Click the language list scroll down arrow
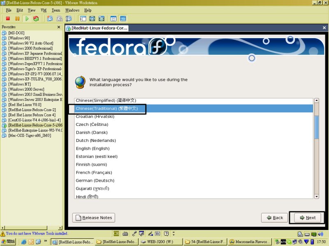329x246 pixels. pos(316,196)
